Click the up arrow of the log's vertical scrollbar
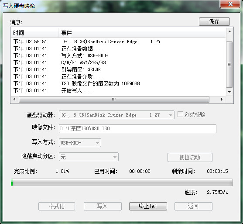 (229, 31)
